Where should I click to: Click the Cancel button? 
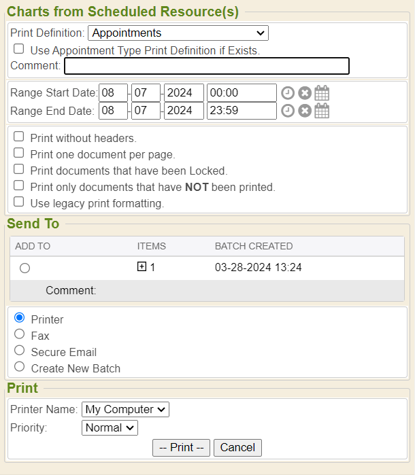pos(237,447)
